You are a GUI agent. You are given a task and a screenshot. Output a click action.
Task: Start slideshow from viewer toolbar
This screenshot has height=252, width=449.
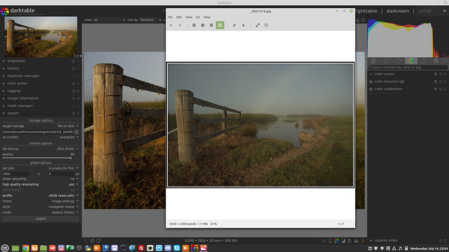coord(266,25)
